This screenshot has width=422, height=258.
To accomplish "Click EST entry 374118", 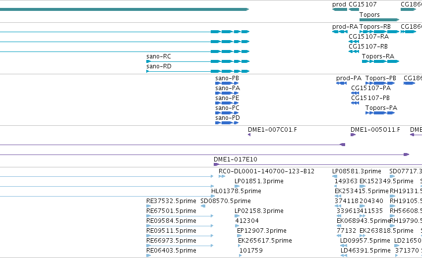I will 338,206.
